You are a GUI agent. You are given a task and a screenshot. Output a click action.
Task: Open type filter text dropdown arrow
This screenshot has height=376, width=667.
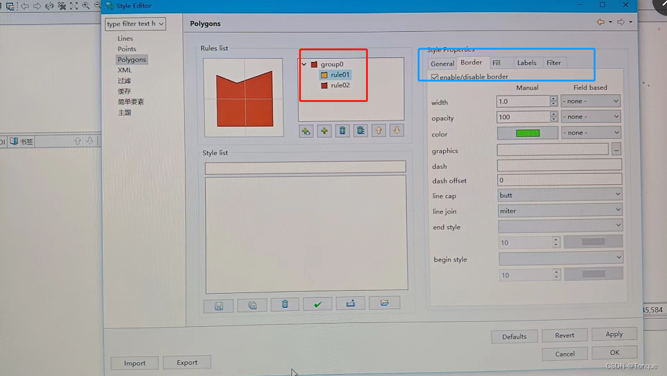click(161, 24)
